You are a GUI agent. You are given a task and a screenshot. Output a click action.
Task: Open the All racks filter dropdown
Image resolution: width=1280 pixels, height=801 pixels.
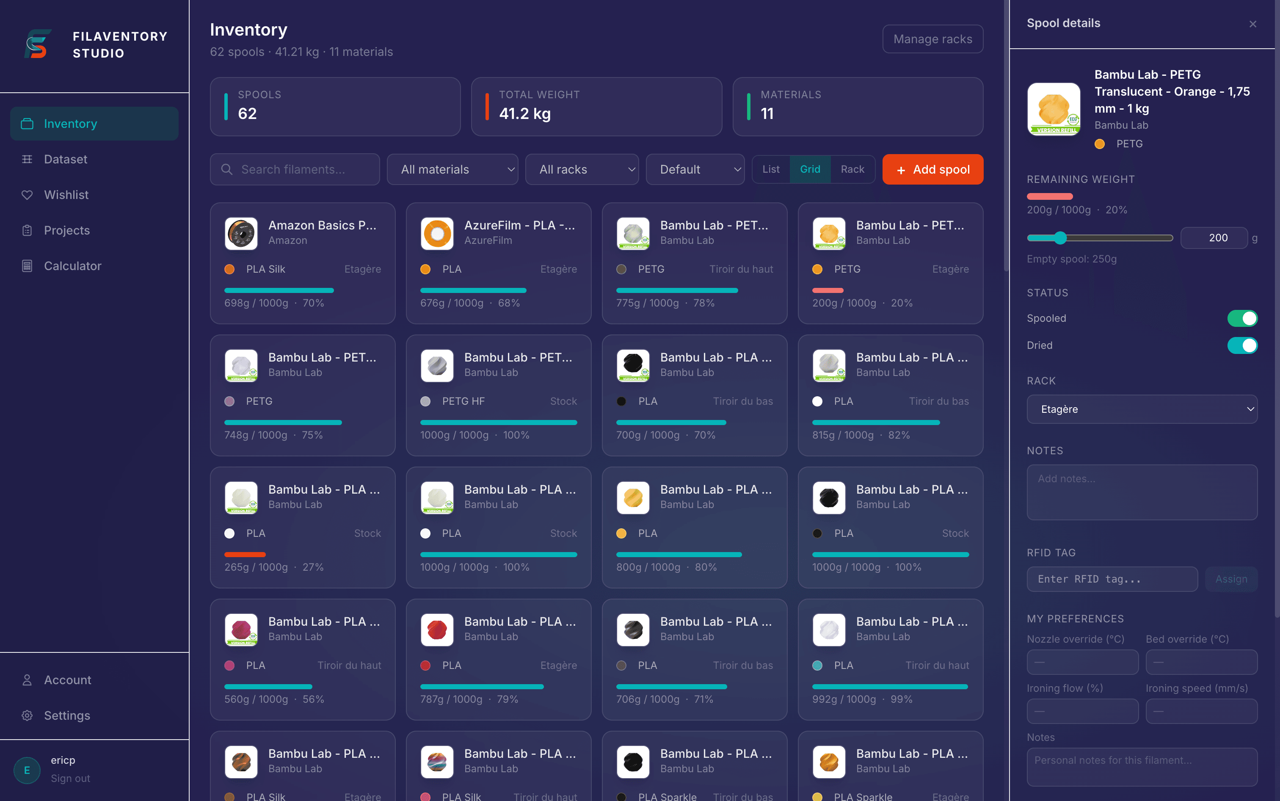pyautogui.click(x=582, y=169)
